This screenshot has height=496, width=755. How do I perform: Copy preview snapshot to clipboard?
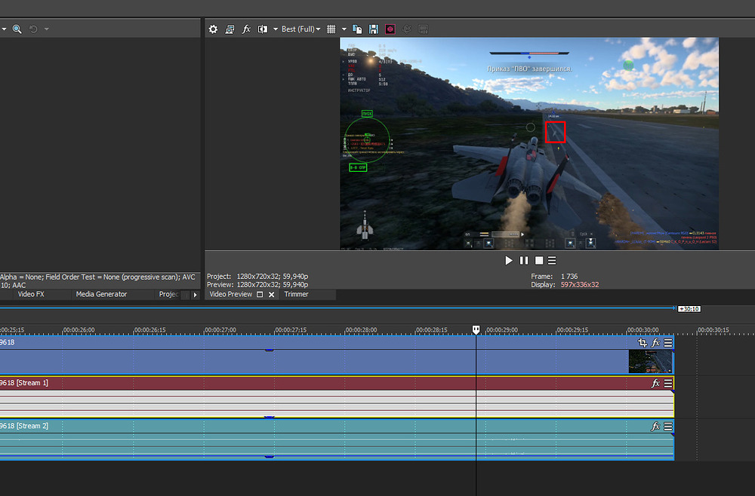[x=358, y=29]
